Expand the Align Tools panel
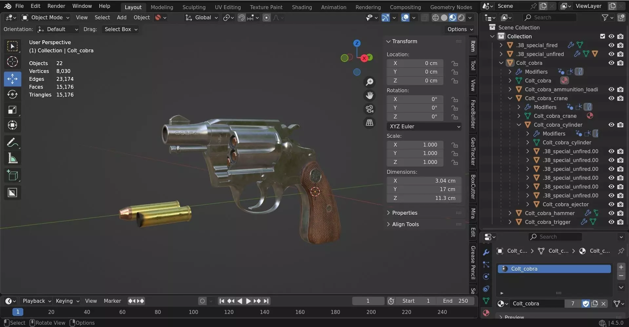Image resolution: width=629 pixels, height=327 pixels. [x=405, y=224]
